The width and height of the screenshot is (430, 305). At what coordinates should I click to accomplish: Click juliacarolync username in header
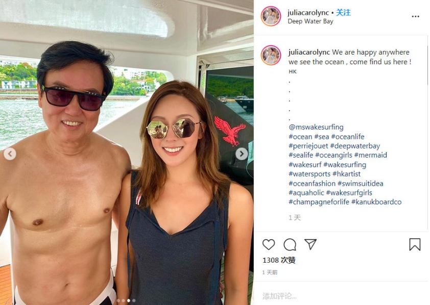click(308, 13)
